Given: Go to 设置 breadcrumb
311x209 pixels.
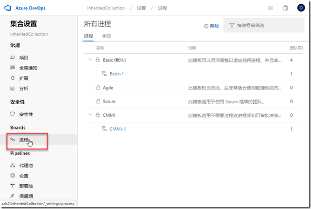Looking at the screenshot, I should point(141,8).
